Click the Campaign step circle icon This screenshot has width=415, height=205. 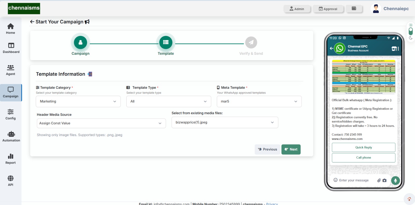coord(80,43)
